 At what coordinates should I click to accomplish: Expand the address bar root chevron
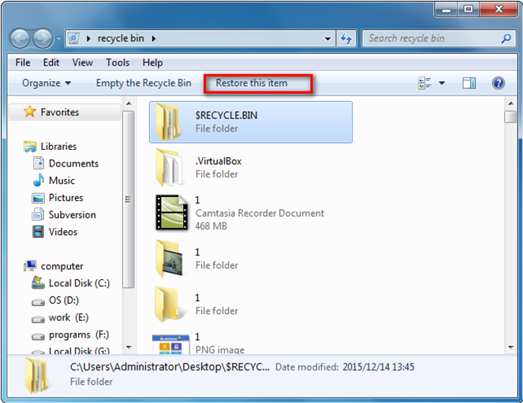pos(88,39)
